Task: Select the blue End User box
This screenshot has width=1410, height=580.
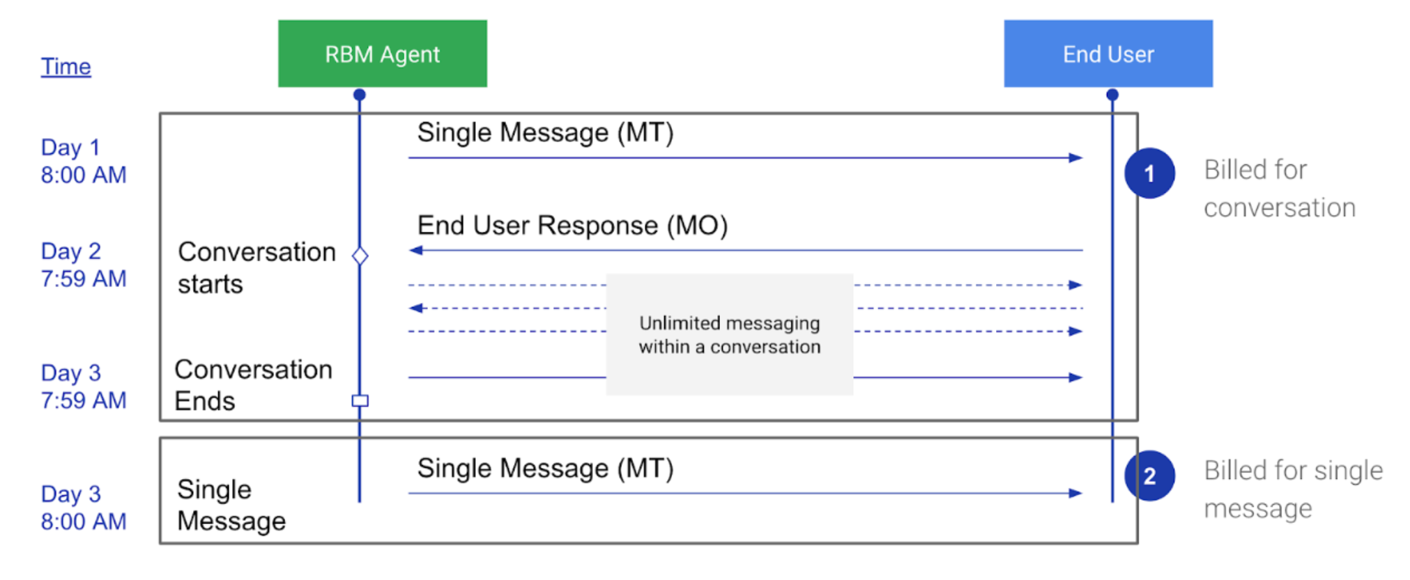Action: coord(1108,54)
